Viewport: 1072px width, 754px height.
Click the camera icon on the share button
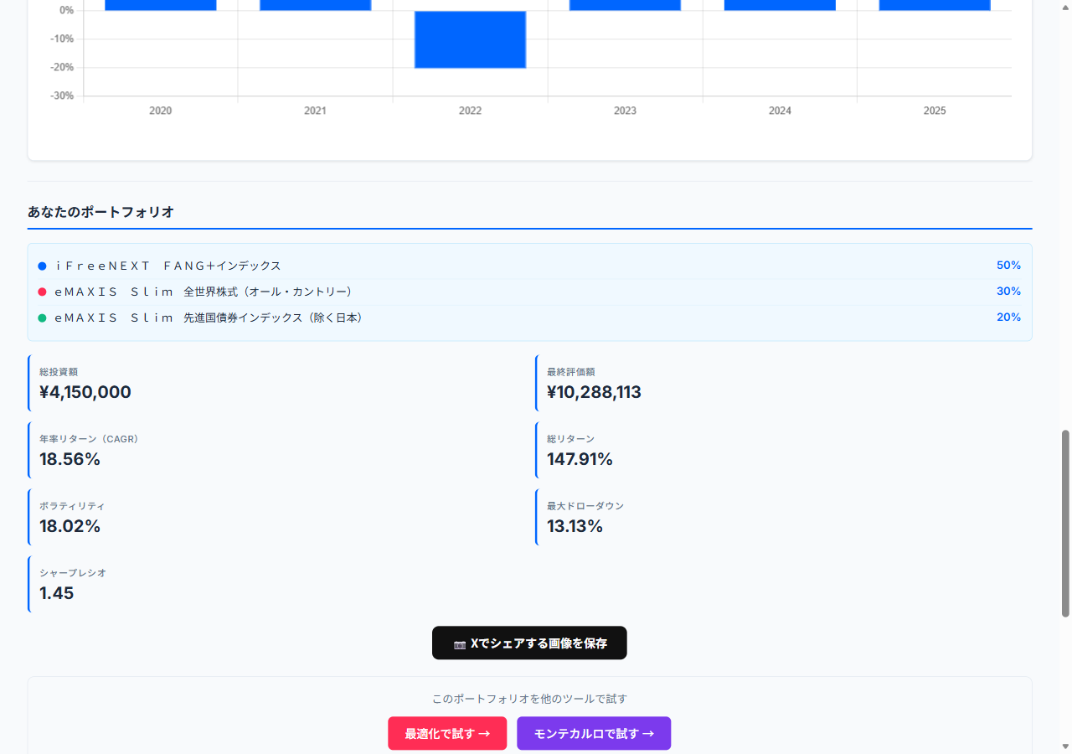pos(459,643)
